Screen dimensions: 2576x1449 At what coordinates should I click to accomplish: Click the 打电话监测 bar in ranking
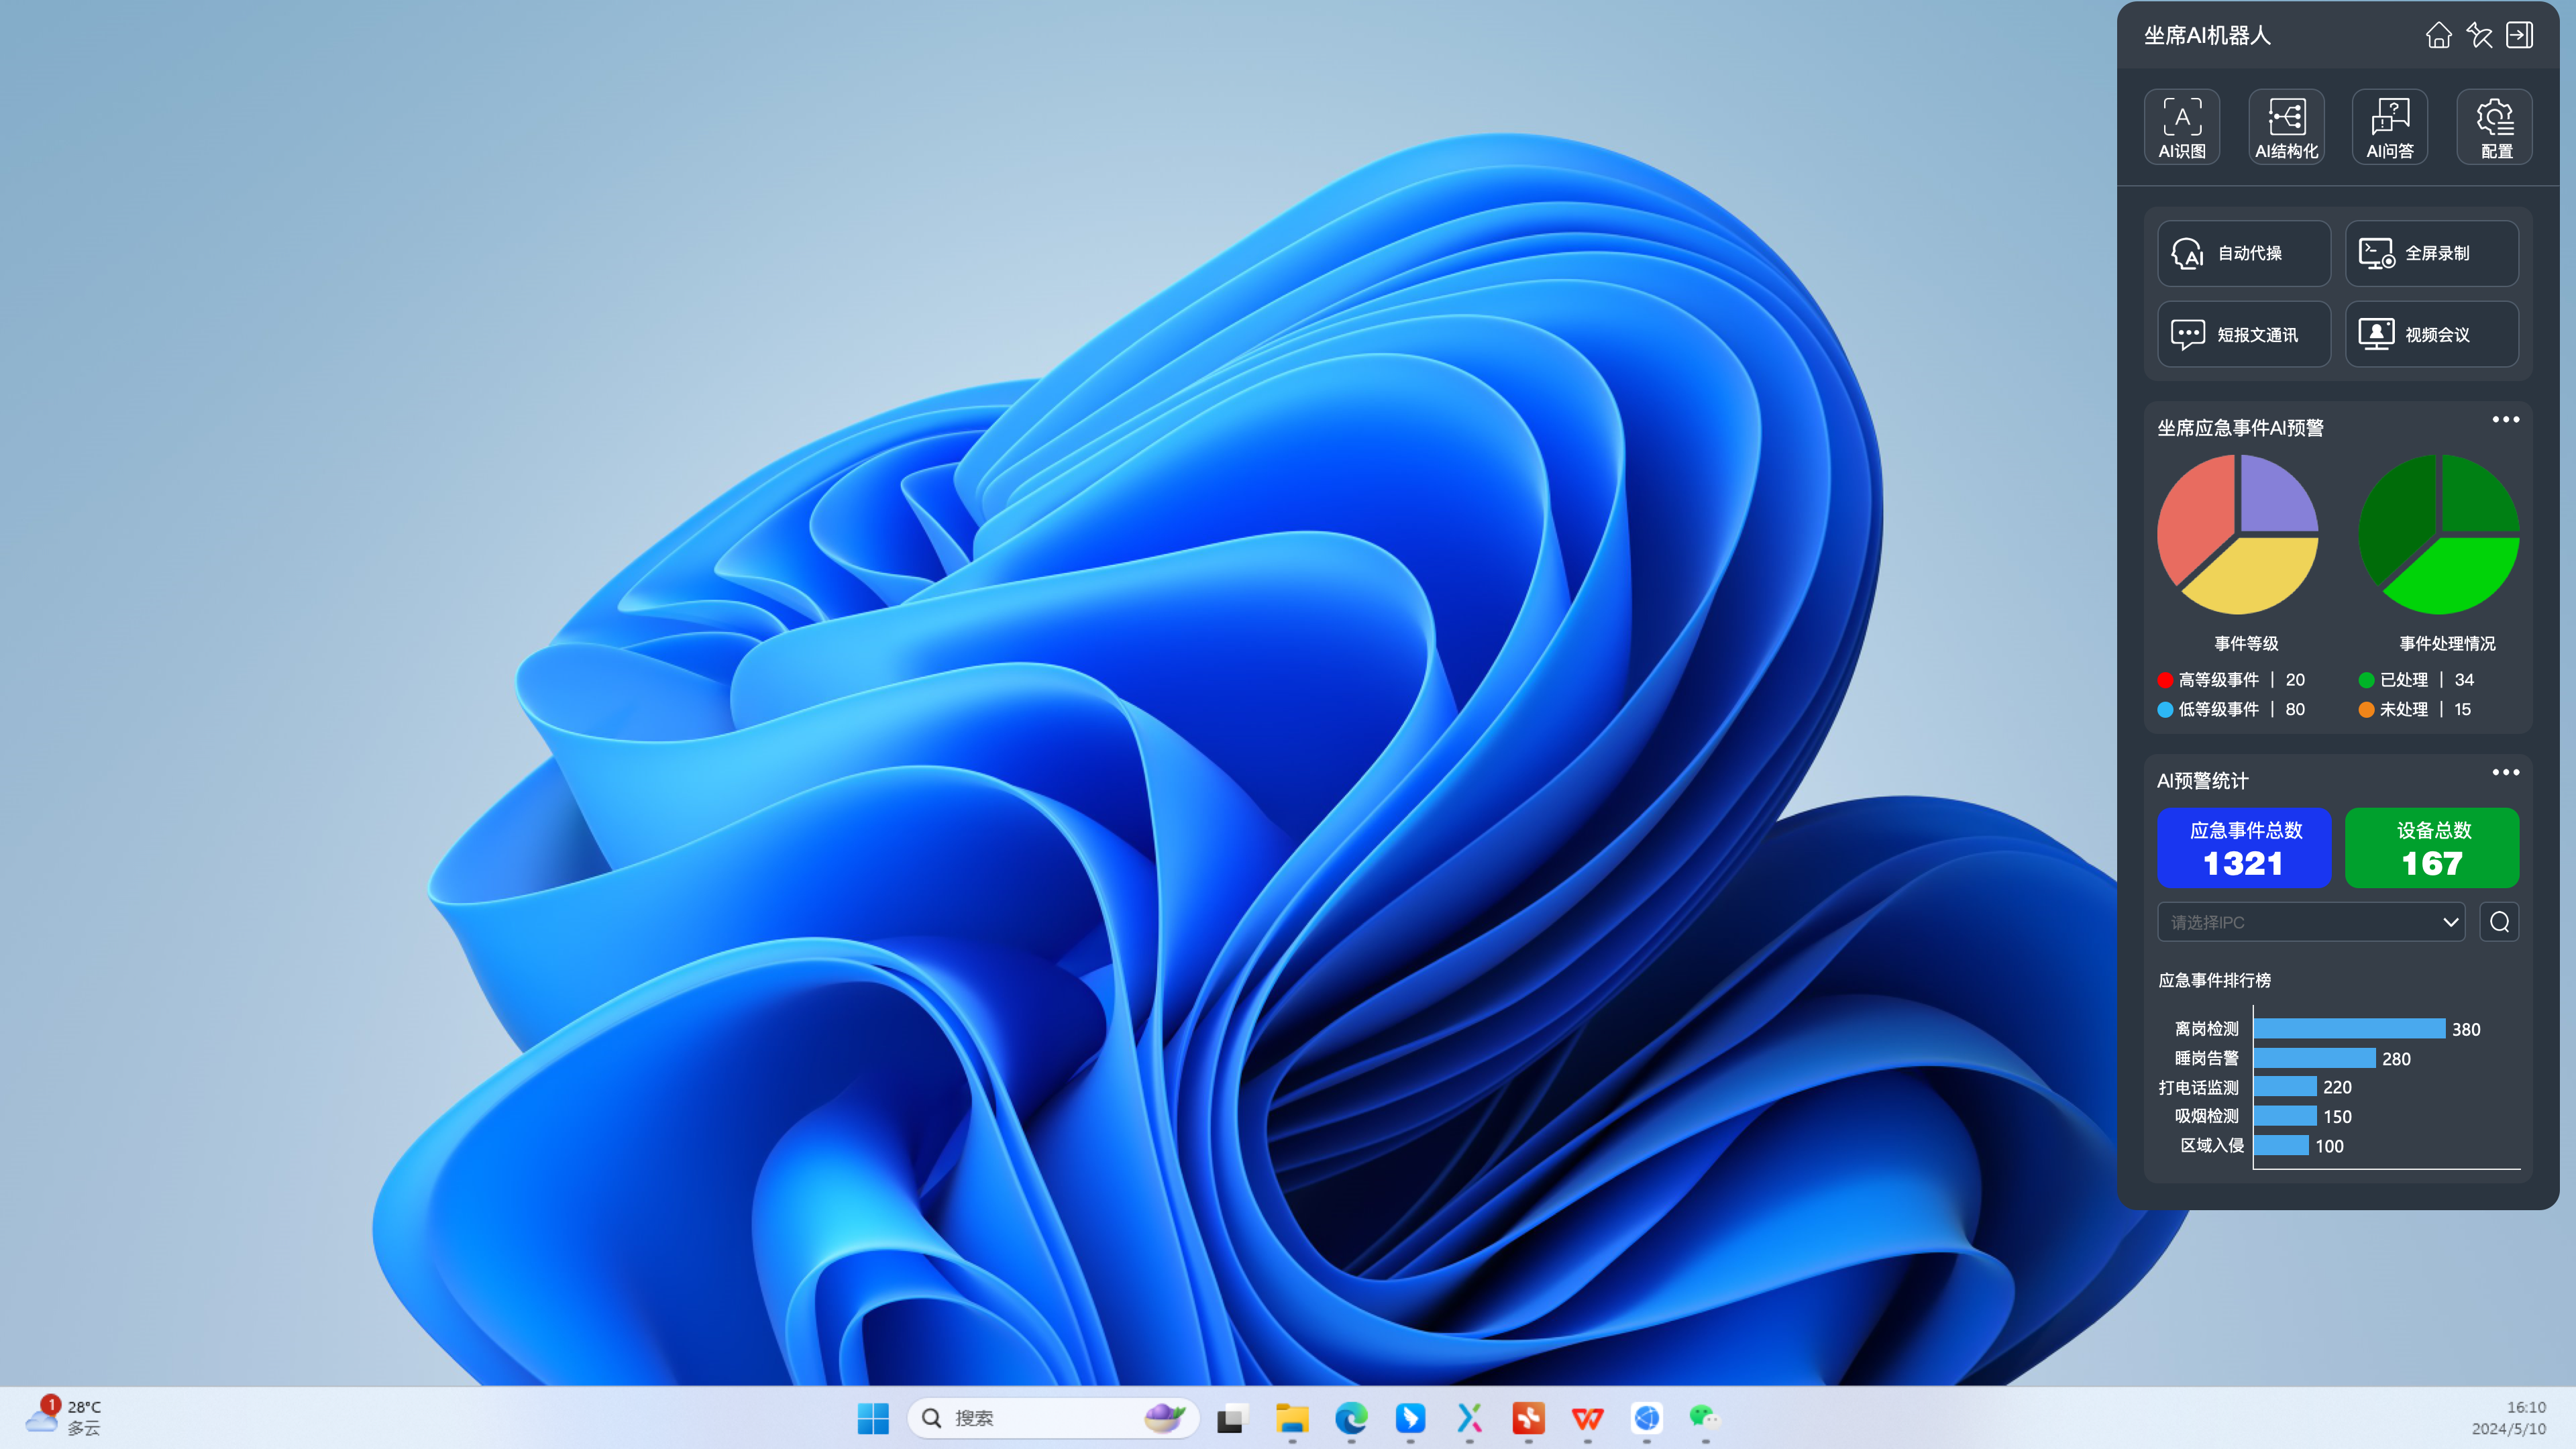(x=2285, y=1087)
